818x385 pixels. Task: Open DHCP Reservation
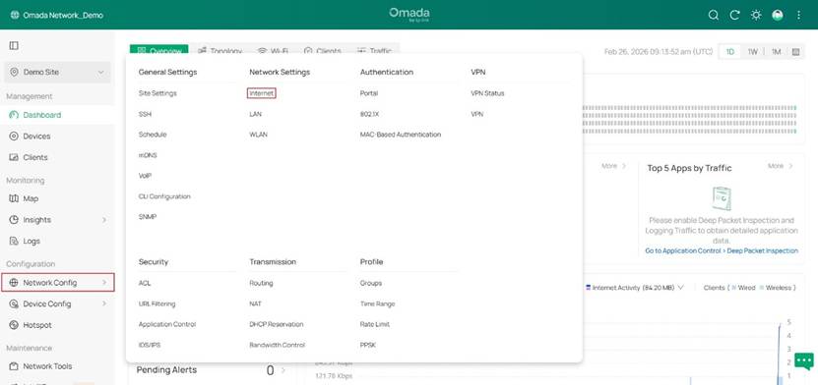[x=276, y=325]
